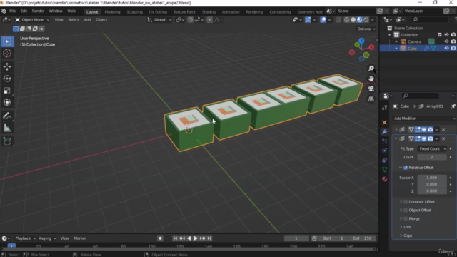The width and height of the screenshot is (457, 257).
Task: Open the Playback dropdown
Action: pyautogui.click(x=25, y=238)
